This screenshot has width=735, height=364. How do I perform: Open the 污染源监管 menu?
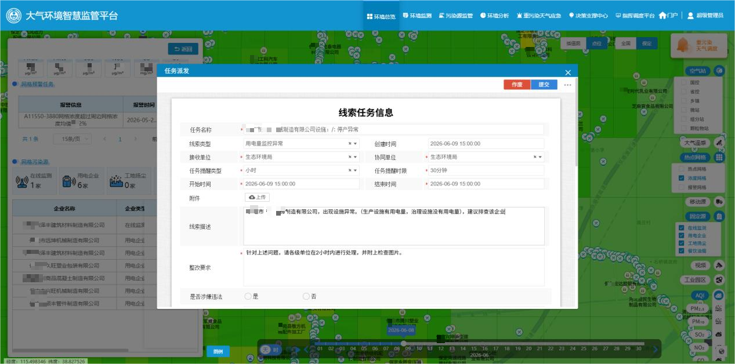[x=456, y=16]
